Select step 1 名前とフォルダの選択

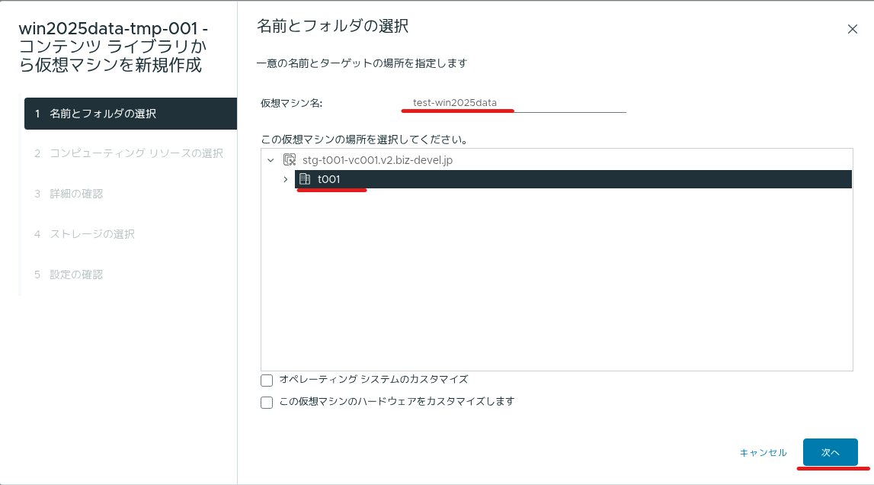[130, 114]
